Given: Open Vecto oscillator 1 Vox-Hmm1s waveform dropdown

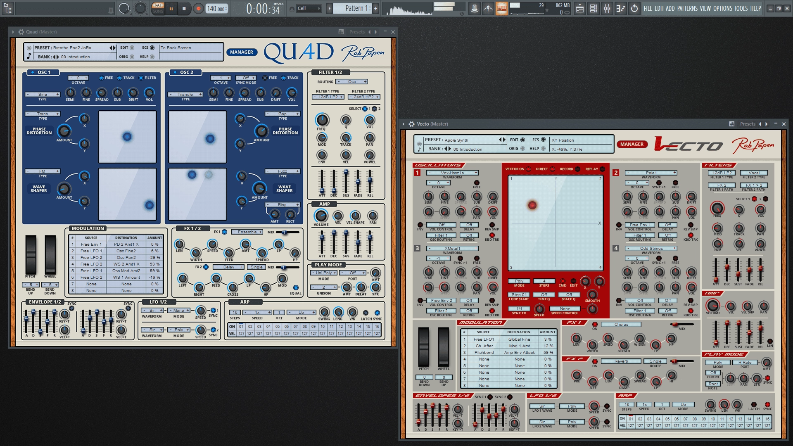Looking at the screenshot, I should [x=452, y=173].
